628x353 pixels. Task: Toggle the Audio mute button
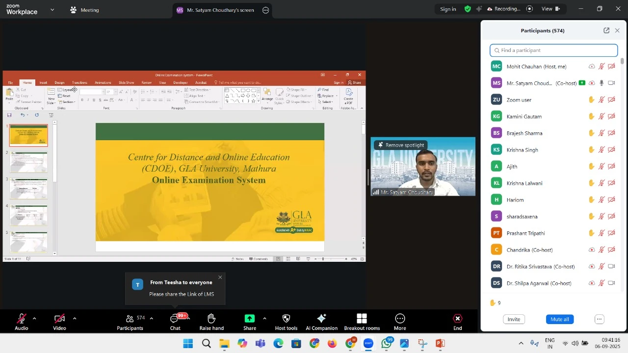click(21, 322)
